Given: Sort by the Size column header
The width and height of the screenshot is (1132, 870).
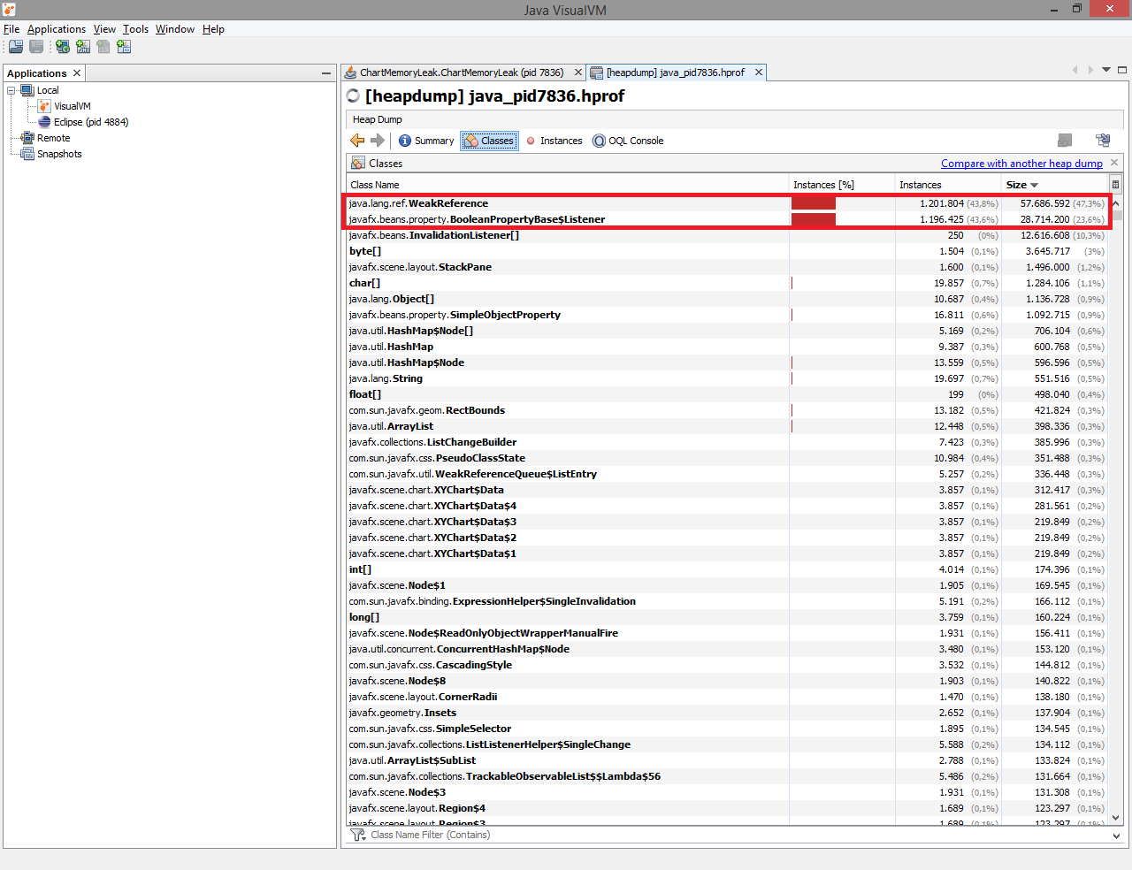Looking at the screenshot, I should [x=1021, y=185].
